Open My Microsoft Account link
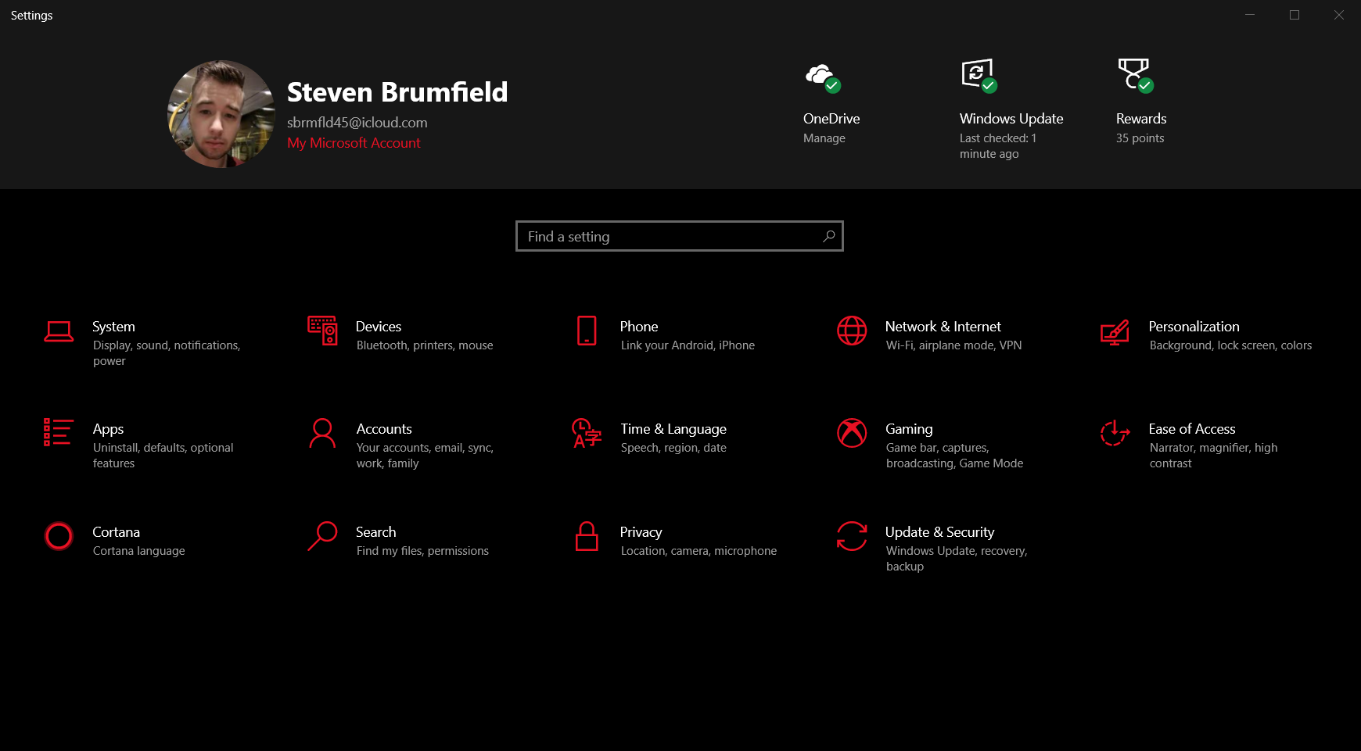Screen dimensions: 1361x751 [x=354, y=143]
